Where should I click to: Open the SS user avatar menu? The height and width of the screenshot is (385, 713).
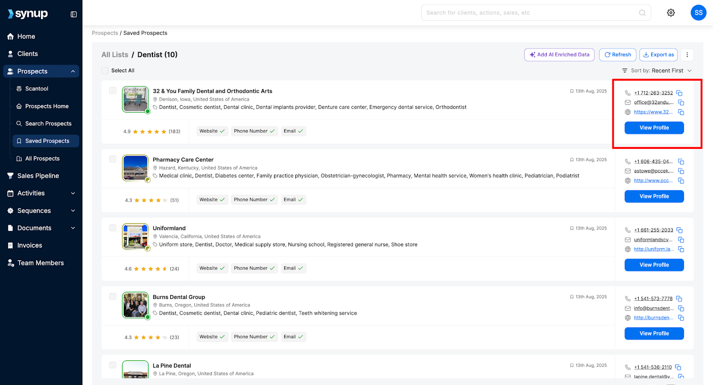tap(698, 13)
